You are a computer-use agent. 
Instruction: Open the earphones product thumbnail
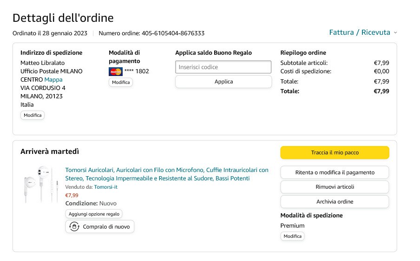pyautogui.click(x=41, y=184)
